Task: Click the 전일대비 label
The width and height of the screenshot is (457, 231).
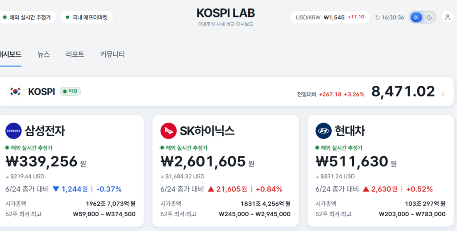Action: [x=307, y=94]
